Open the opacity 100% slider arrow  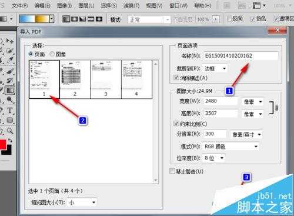[216, 19]
